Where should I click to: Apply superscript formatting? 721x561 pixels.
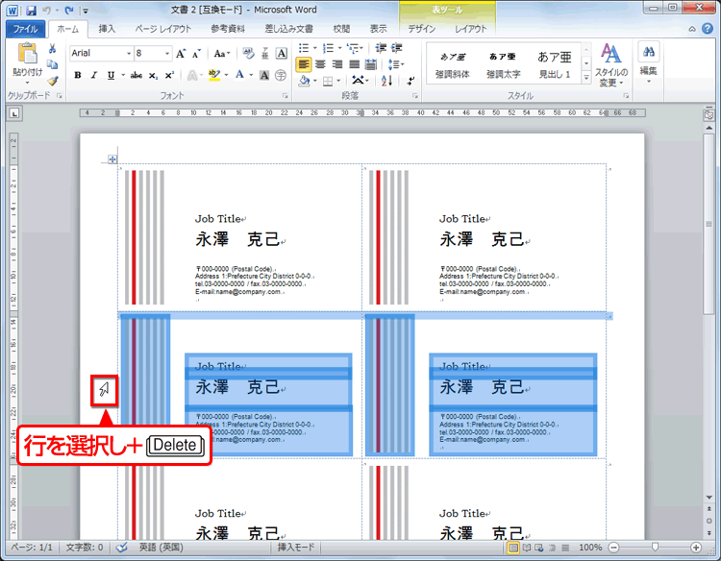click(x=169, y=75)
